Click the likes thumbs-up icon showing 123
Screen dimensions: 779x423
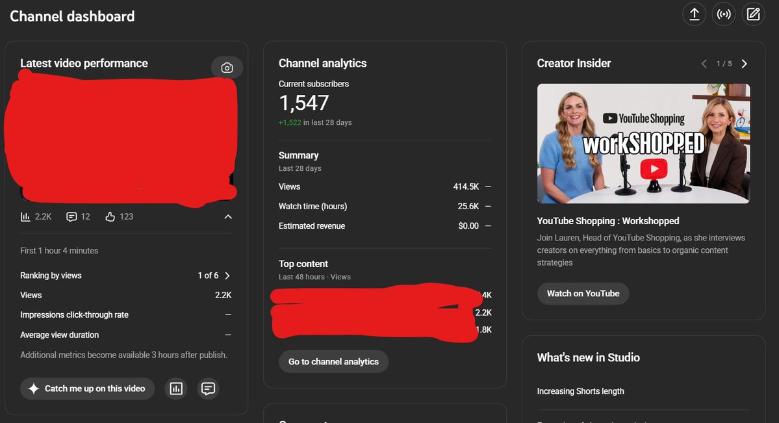pyautogui.click(x=110, y=217)
